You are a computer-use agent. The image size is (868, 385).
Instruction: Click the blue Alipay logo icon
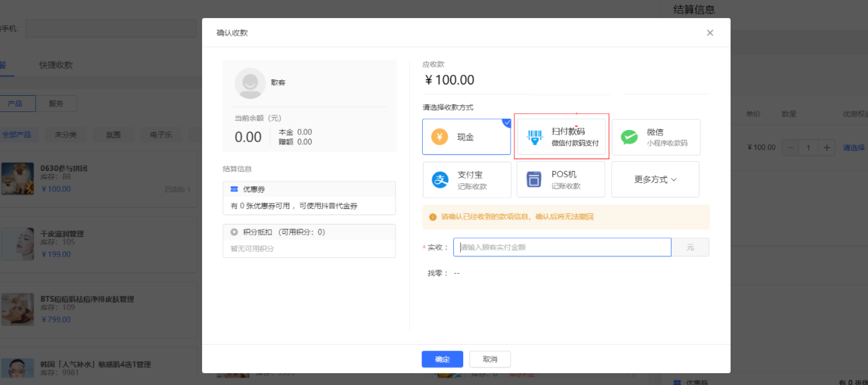point(440,180)
